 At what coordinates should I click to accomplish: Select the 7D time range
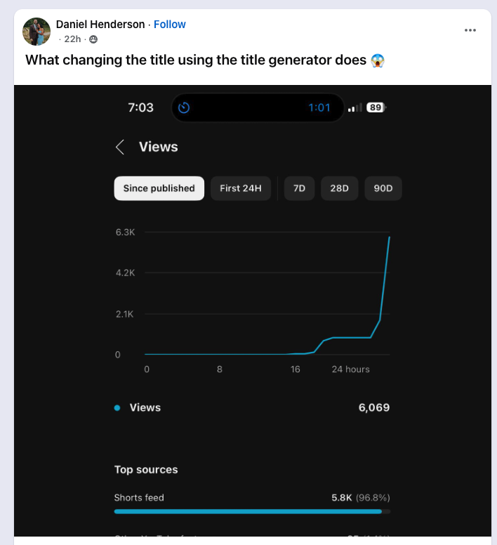point(299,188)
